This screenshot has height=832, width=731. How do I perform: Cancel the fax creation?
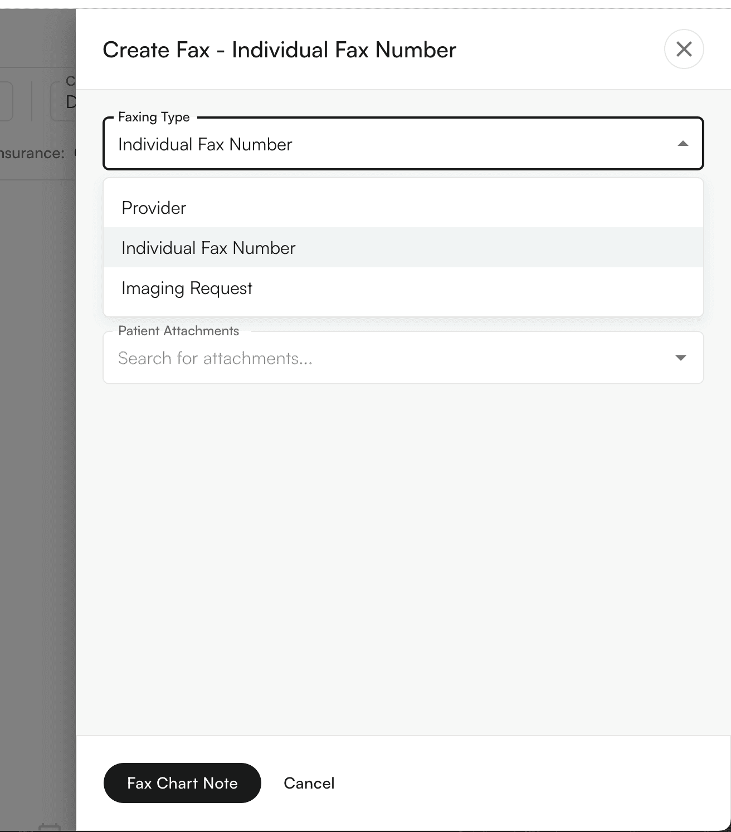tap(309, 783)
